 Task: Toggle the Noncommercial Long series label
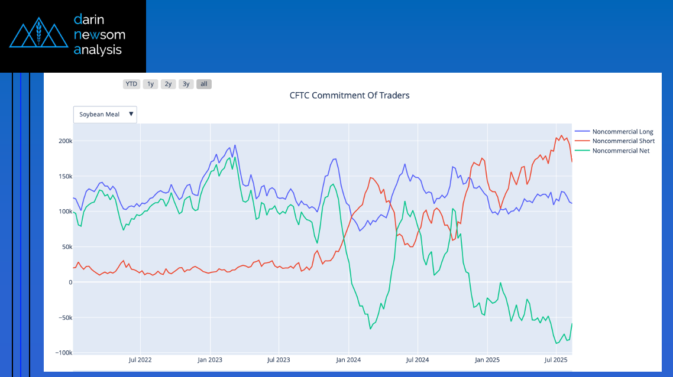[x=622, y=131]
